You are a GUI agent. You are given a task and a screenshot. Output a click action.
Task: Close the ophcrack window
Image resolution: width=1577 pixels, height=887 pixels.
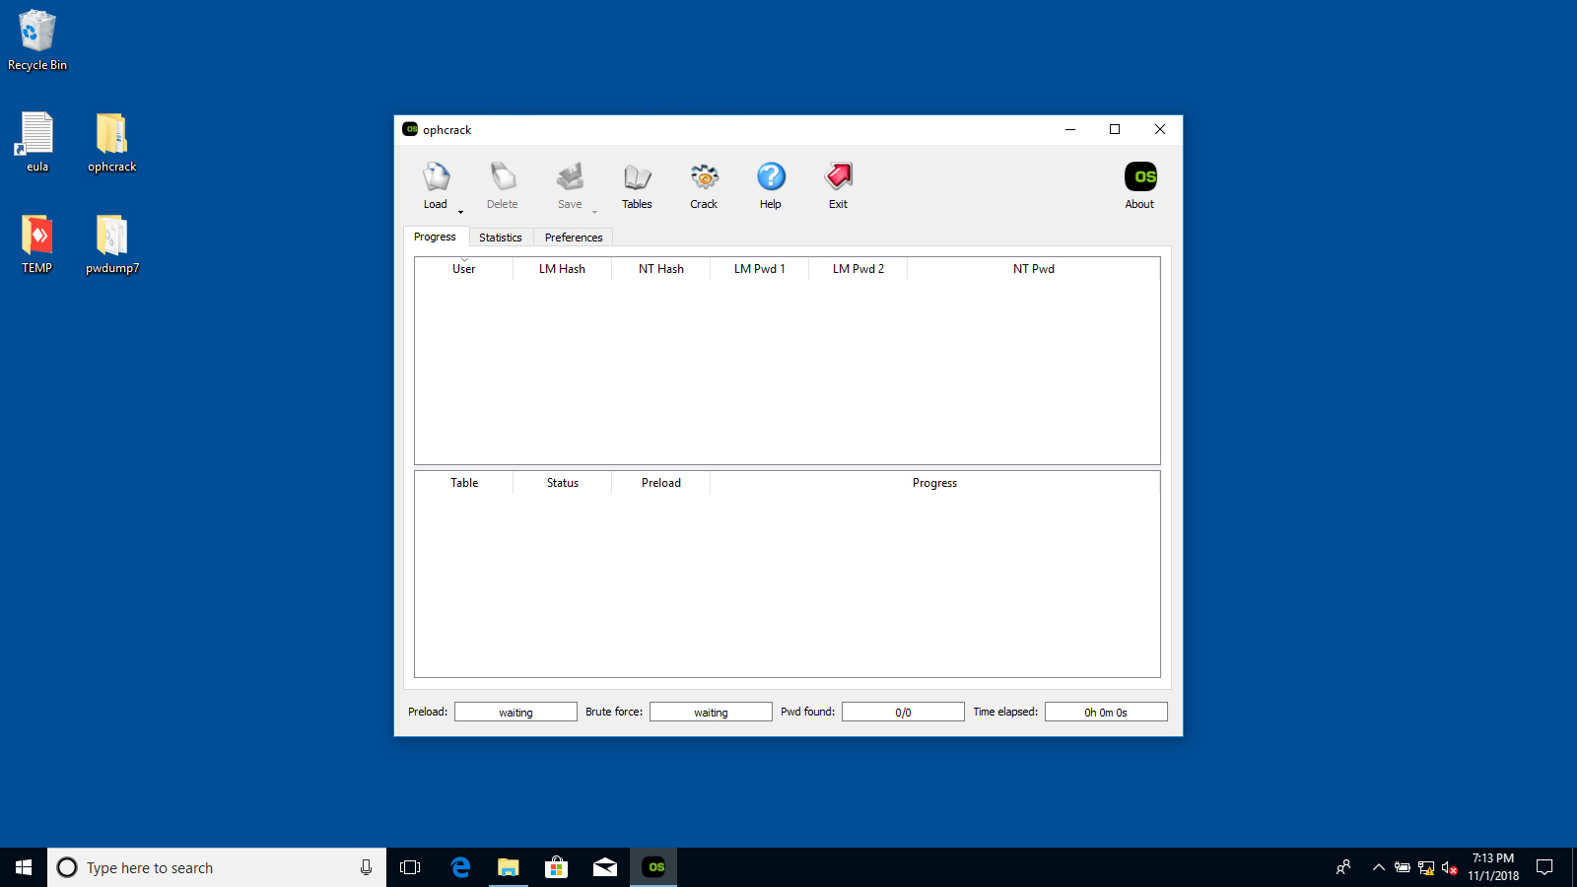1160,129
